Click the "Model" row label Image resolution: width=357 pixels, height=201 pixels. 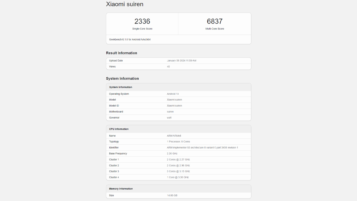(112, 100)
